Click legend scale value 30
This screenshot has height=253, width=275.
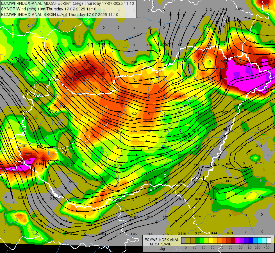click(204, 248)
